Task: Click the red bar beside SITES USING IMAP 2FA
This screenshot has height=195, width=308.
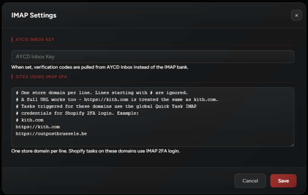Action: [12, 77]
